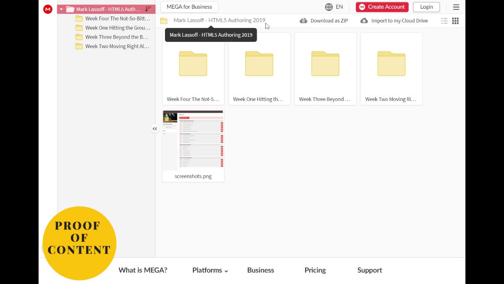Open the language globe EN selector
This screenshot has width=504, height=284.
click(x=334, y=7)
